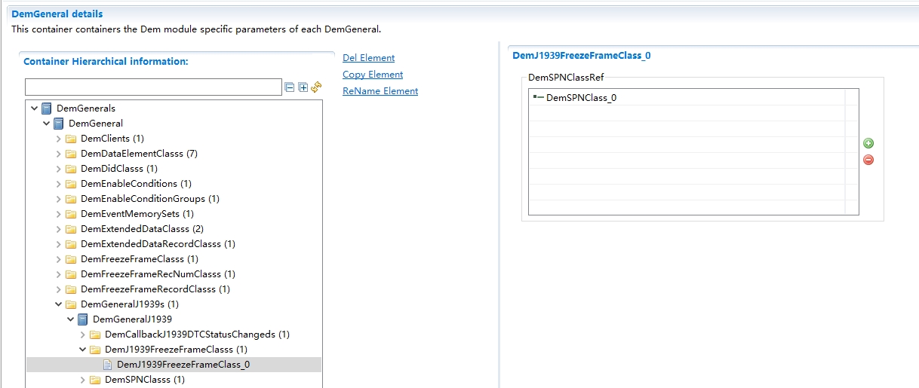This screenshot has width=919, height=388.
Task: Expand the DemDataElementClasss node
Action: (59, 154)
